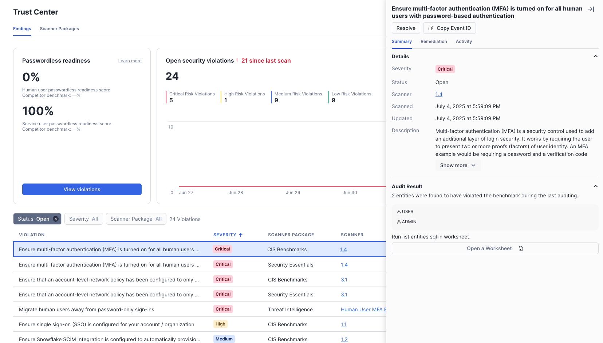This screenshot has height=343, width=603.
Task: Collapse the side panel with the arrow icon
Action: click(x=590, y=8)
